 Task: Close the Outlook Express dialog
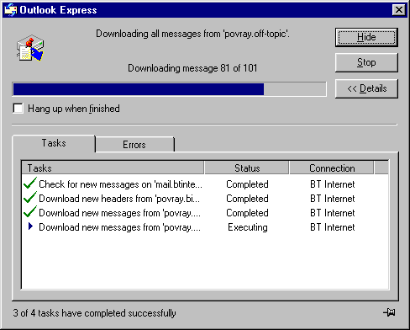tap(399, 10)
